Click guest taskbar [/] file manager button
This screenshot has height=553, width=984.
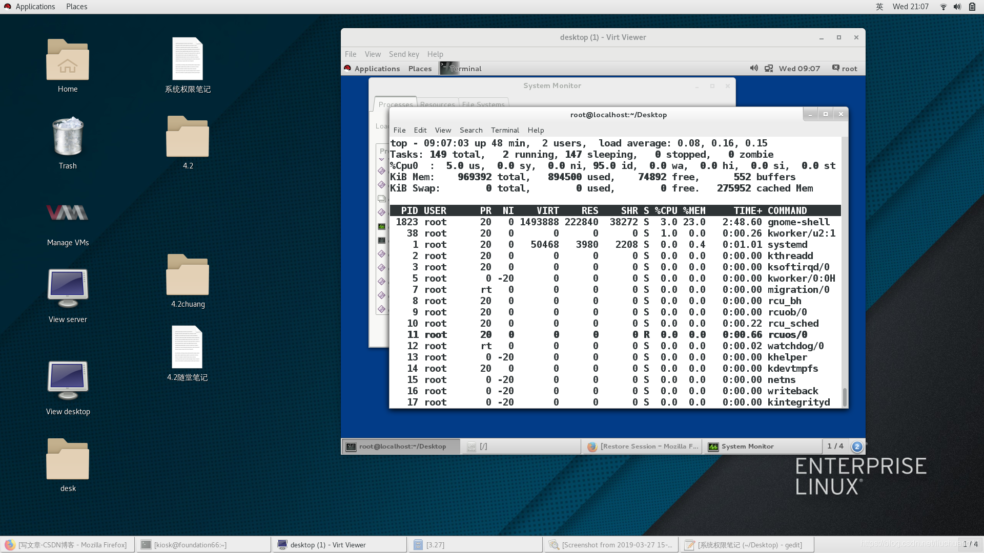(x=521, y=446)
